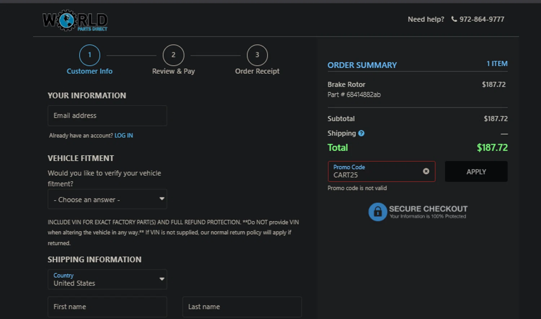The width and height of the screenshot is (541, 319).
Task: Focus the First name input
Action: click(107, 307)
